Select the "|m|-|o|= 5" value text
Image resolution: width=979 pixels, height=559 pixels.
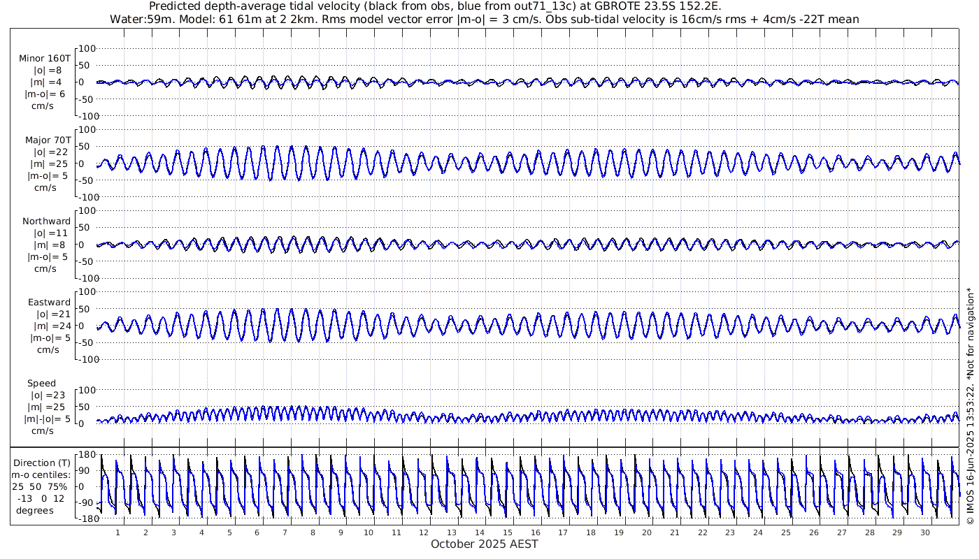coord(48,419)
